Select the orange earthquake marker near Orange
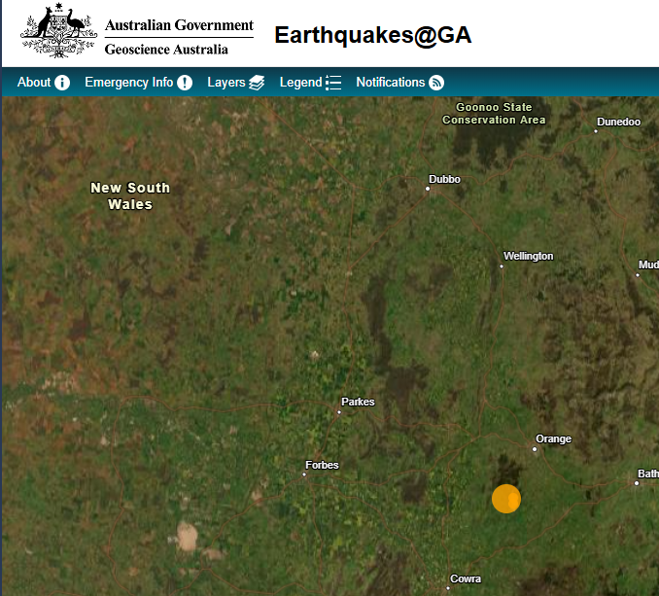Screen dimensions: 659x596 coord(505,499)
